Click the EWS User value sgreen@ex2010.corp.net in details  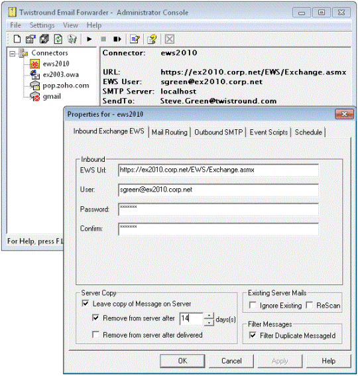click(x=211, y=82)
